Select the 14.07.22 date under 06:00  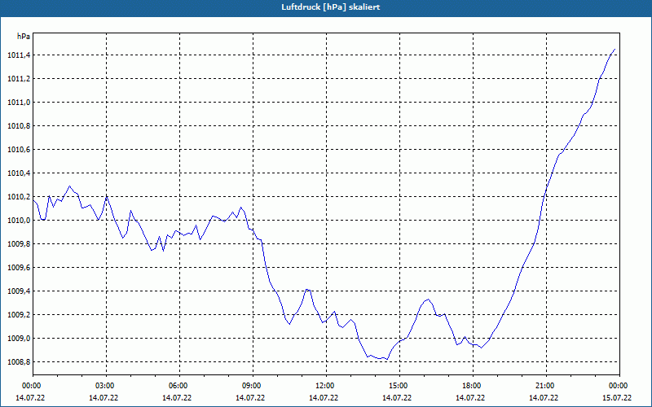coord(177,398)
